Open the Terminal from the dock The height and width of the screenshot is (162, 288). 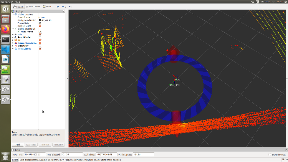tap(5, 39)
